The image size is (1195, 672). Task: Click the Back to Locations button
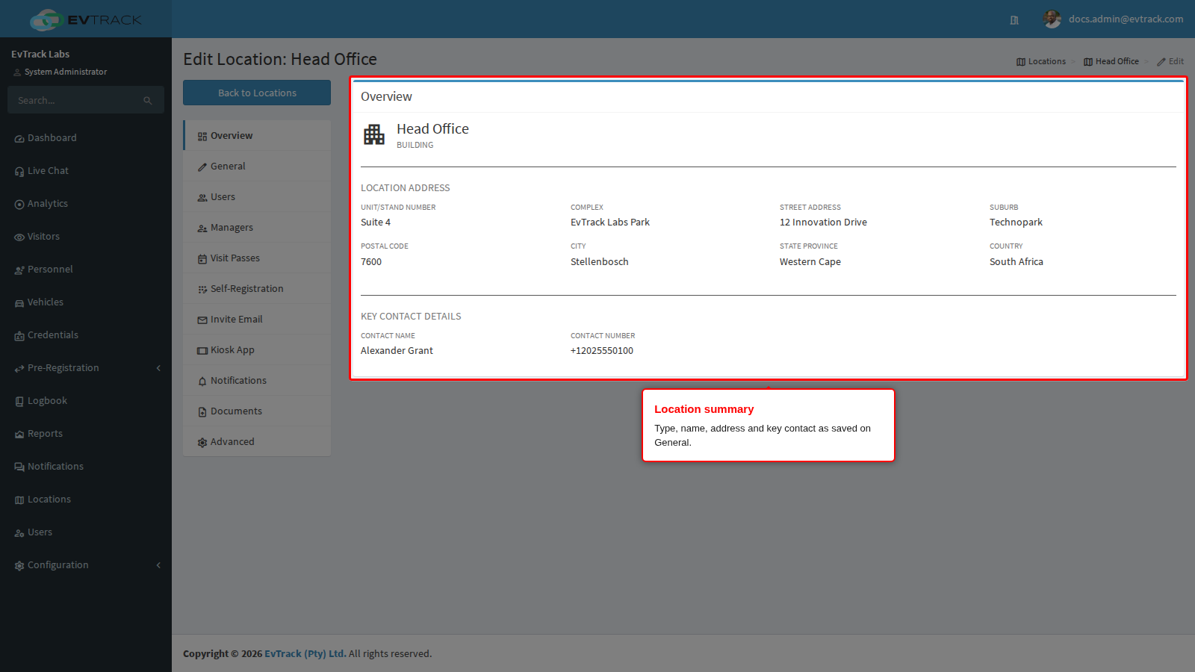pos(257,93)
